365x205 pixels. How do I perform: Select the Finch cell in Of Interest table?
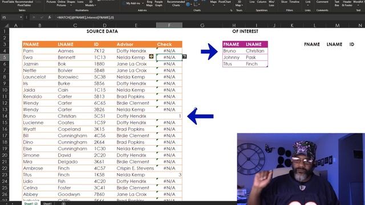pyautogui.click(x=256, y=64)
